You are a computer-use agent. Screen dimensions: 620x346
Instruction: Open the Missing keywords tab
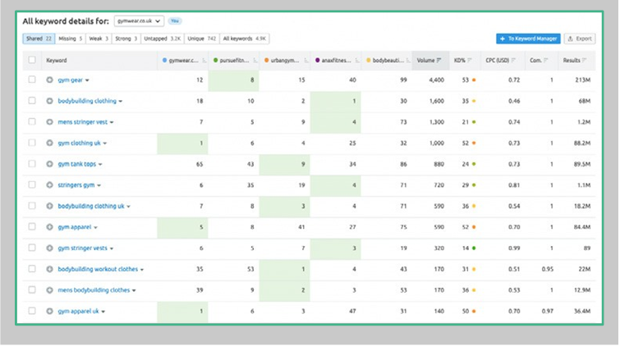pyautogui.click(x=71, y=39)
